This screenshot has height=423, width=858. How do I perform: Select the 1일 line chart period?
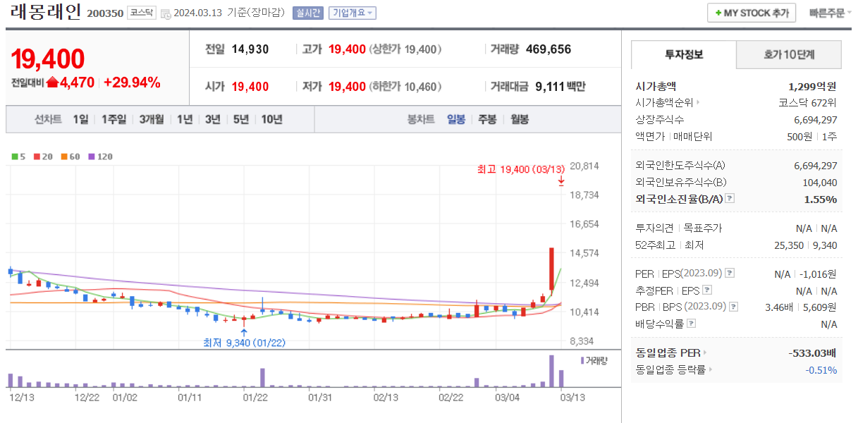coord(81,119)
